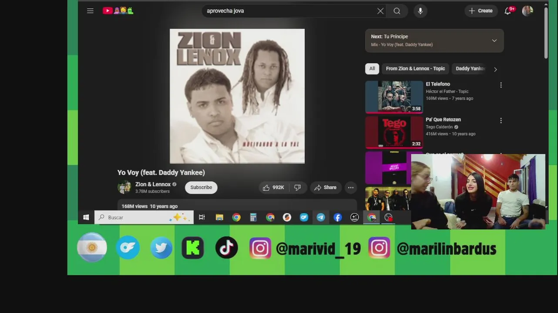This screenshot has width=558, height=313.
Task: Open File Explorer from taskbar
Action: 219,217
